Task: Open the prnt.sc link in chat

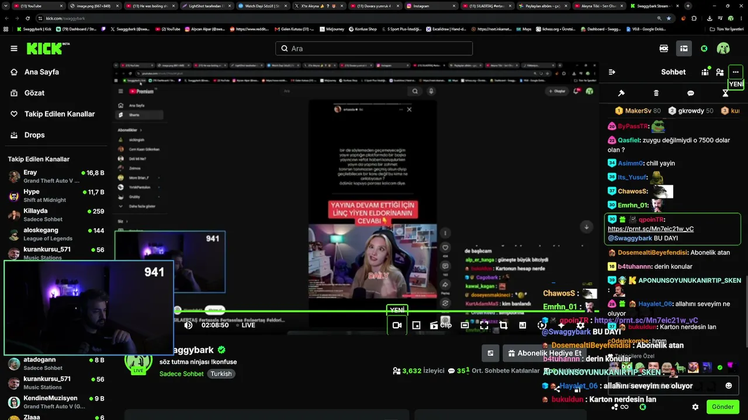Action: [x=650, y=229]
